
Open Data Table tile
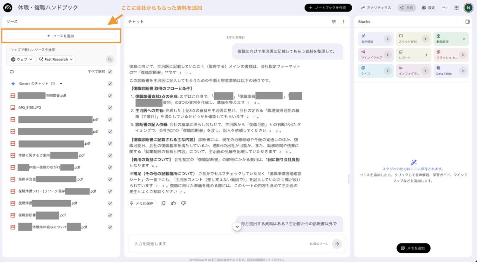pyautogui.click(x=451, y=71)
